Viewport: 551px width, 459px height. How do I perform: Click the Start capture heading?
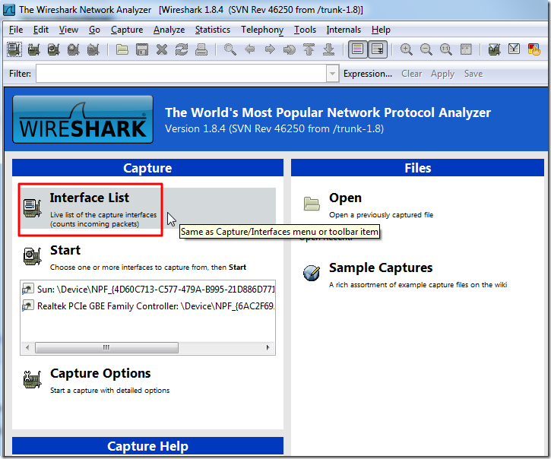point(65,250)
